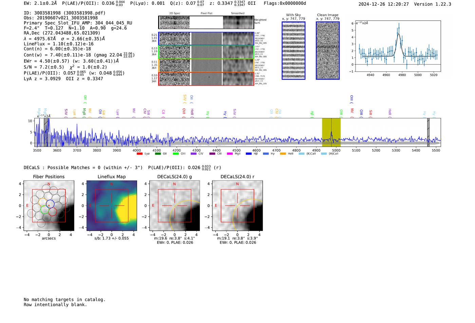Click the EWr value line
475x323 pixels.
(x=71, y=61)
